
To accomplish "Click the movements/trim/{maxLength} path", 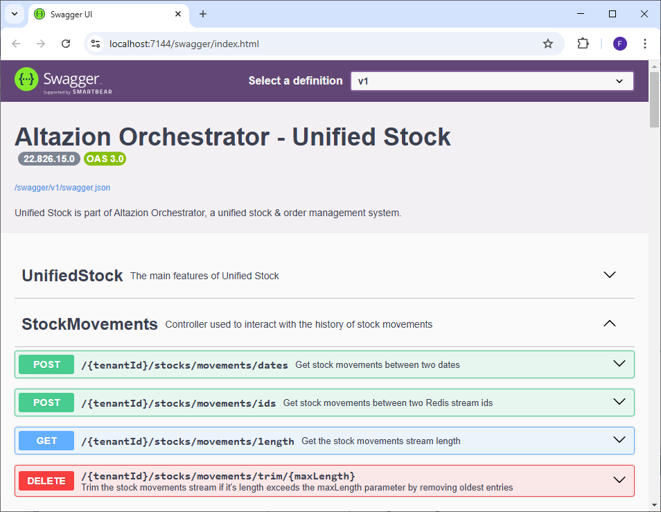I will (218, 476).
